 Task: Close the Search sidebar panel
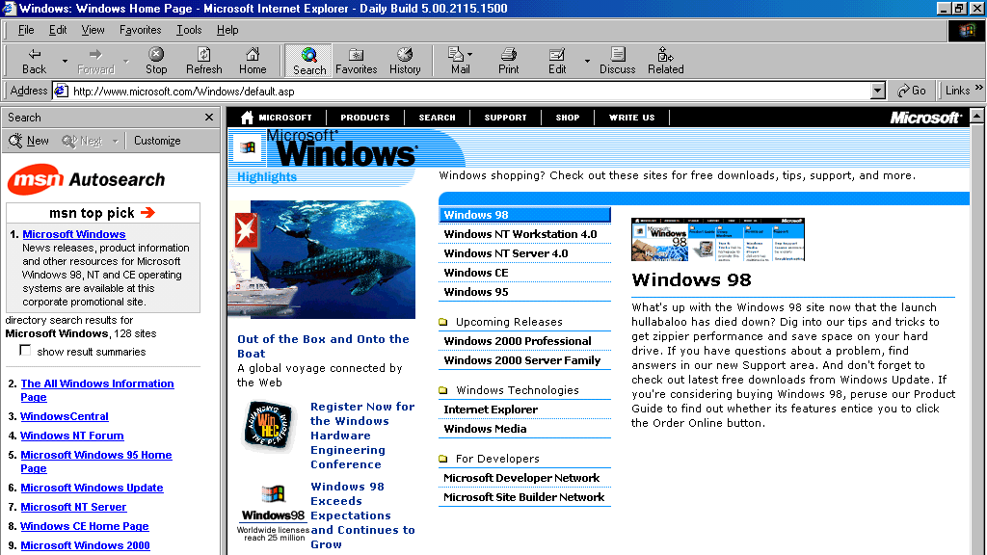point(208,117)
